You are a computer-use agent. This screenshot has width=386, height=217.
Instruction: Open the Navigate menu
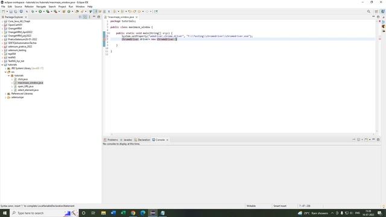click(x=41, y=7)
